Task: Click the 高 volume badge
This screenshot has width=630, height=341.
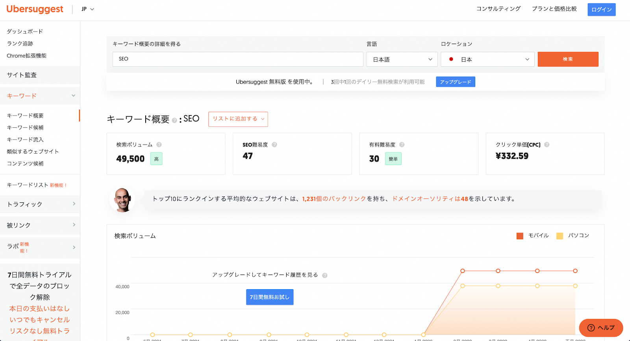Action: tap(156, 159)
